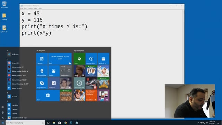Screen dimensions: 222x125
Task: Open the Calendar tile in Start menu
Action: (42, 59)
